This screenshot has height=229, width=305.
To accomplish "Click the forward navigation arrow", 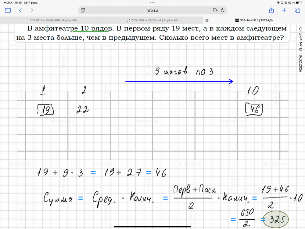I will (x=33, y=10).
